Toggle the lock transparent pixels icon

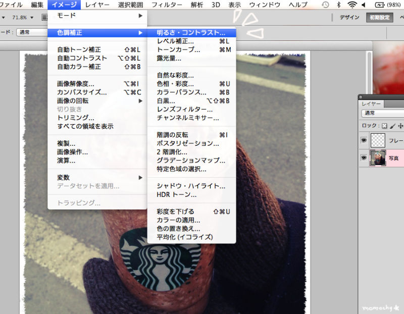(384, 126)
